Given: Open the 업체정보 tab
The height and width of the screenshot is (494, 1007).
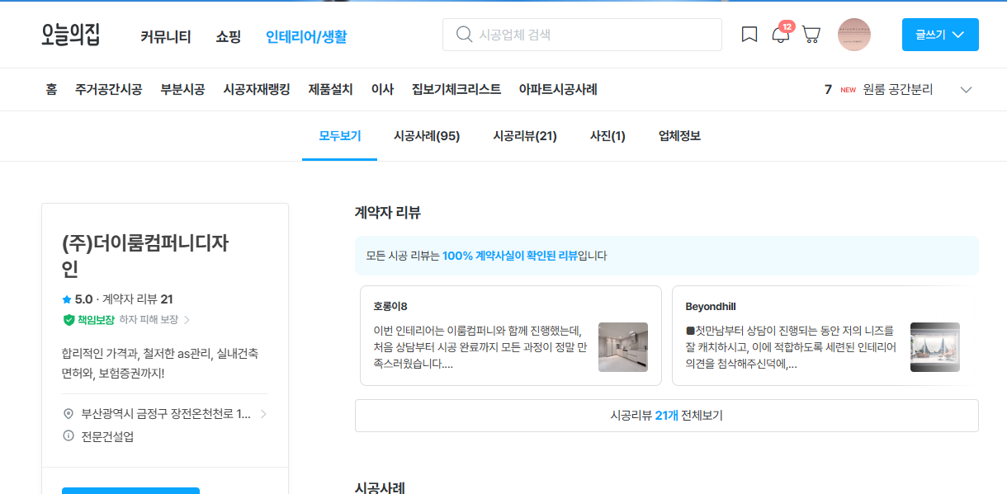Looking at the screenshot, I should pyautogui.click(x=678, y=136).
